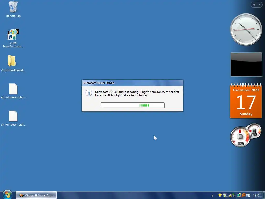Image resolution: width=265 pixels, height=199 pixels.
Task: Click the safely remove hardware tray icon
Action: tap(234, 195)
